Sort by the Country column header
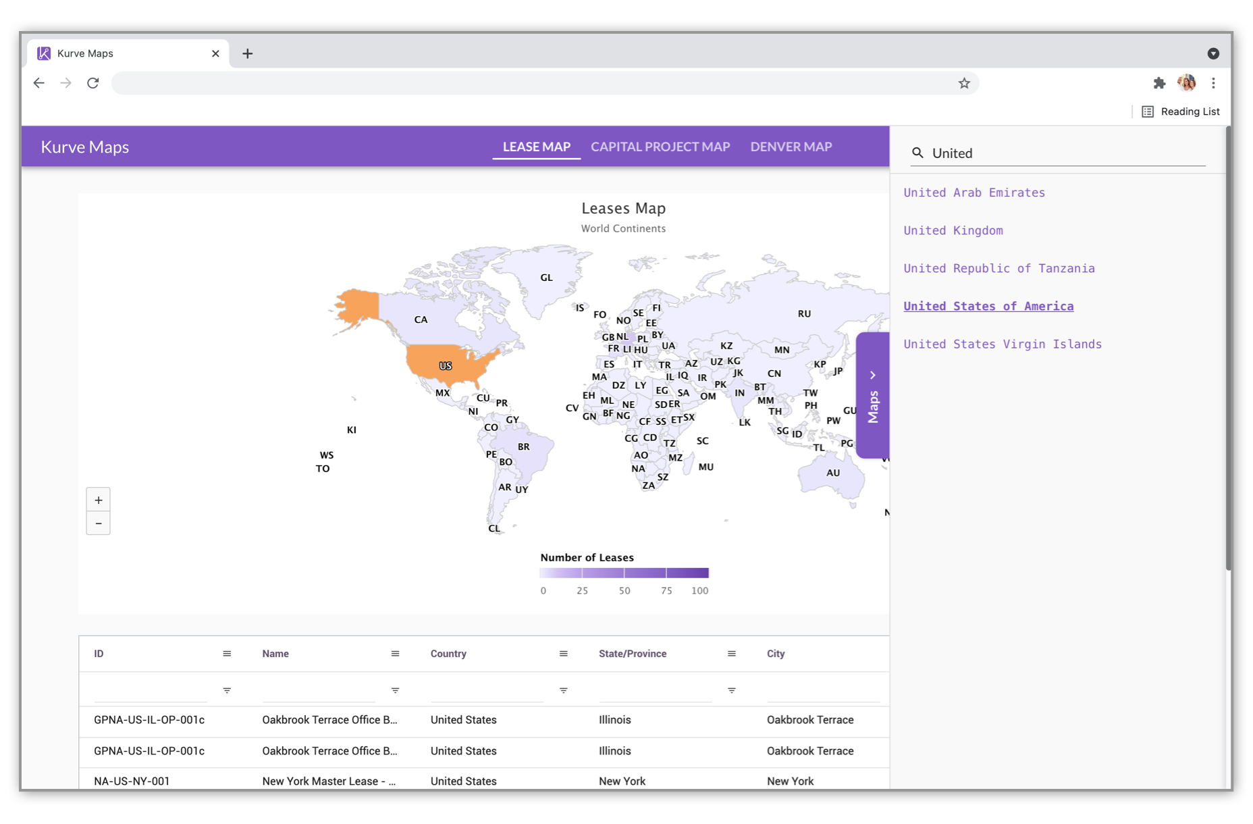The height and width of the screenshot is (824, 1253). pyautogui.click(x=448, y=654)
